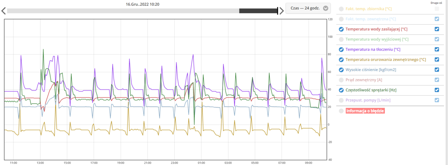Enable the 'Fakt. temp. zewnętrzna' series circle
The width and height of the screenshot is (448, 165).
coord(341,19)
